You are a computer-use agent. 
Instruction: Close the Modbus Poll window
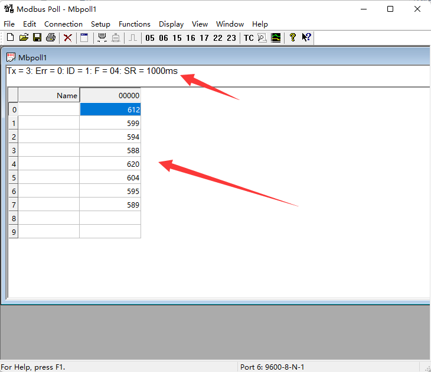pyautogui.click(x=417, y=9)
